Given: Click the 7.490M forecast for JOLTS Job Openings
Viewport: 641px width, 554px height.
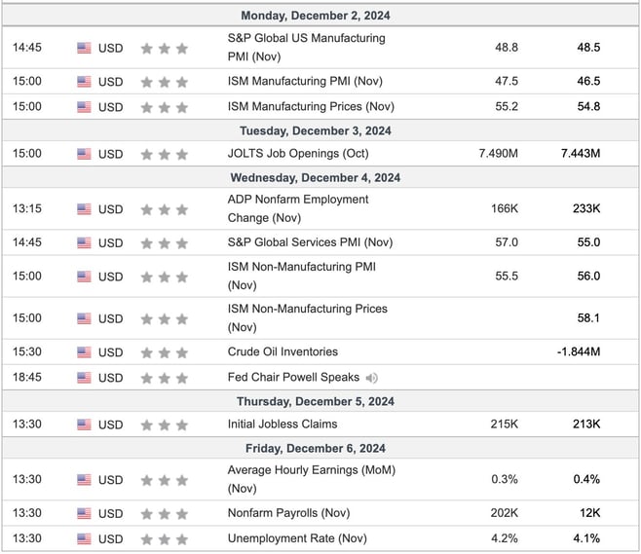Looking at the screenshot, I should pyautogui.click(x=499, y=153).
